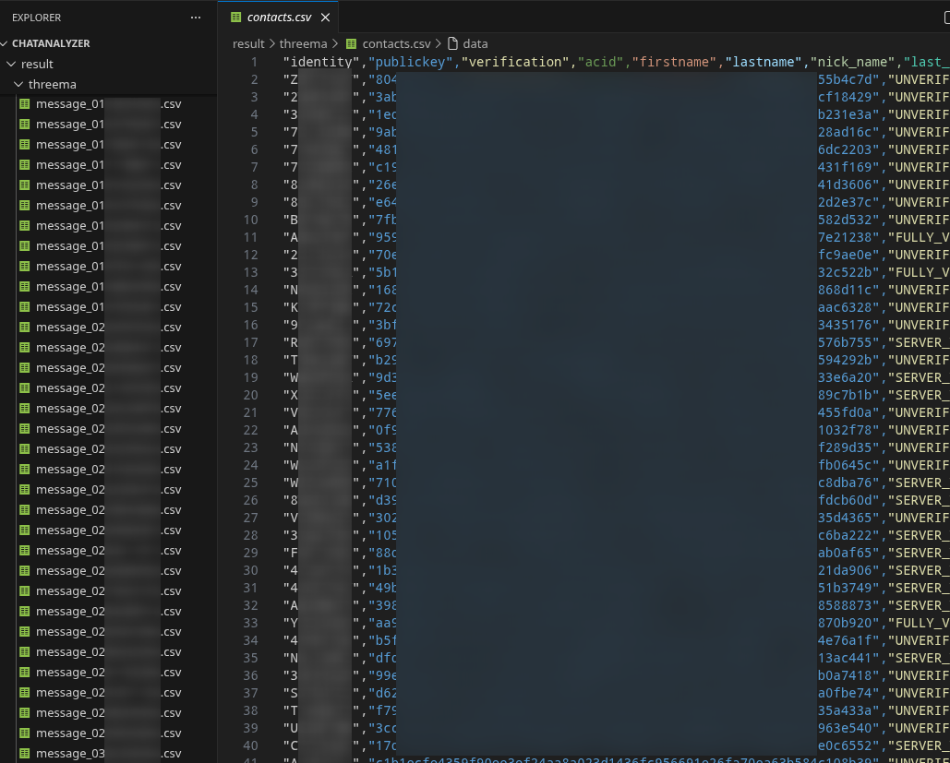Click the data symbol icon in breadcrumbs
Screen dimensions: 950x763
tap(452, 43)
